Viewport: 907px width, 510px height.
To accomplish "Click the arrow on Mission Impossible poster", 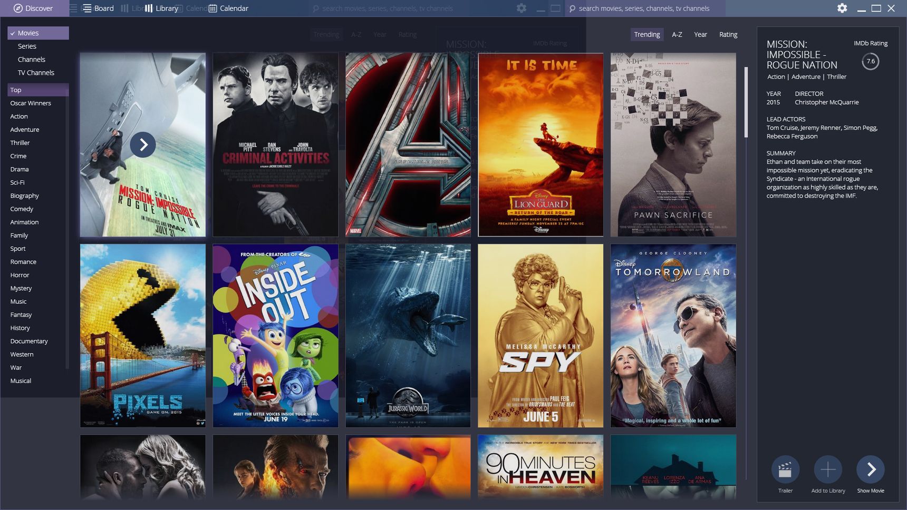I will click(143, 144).
